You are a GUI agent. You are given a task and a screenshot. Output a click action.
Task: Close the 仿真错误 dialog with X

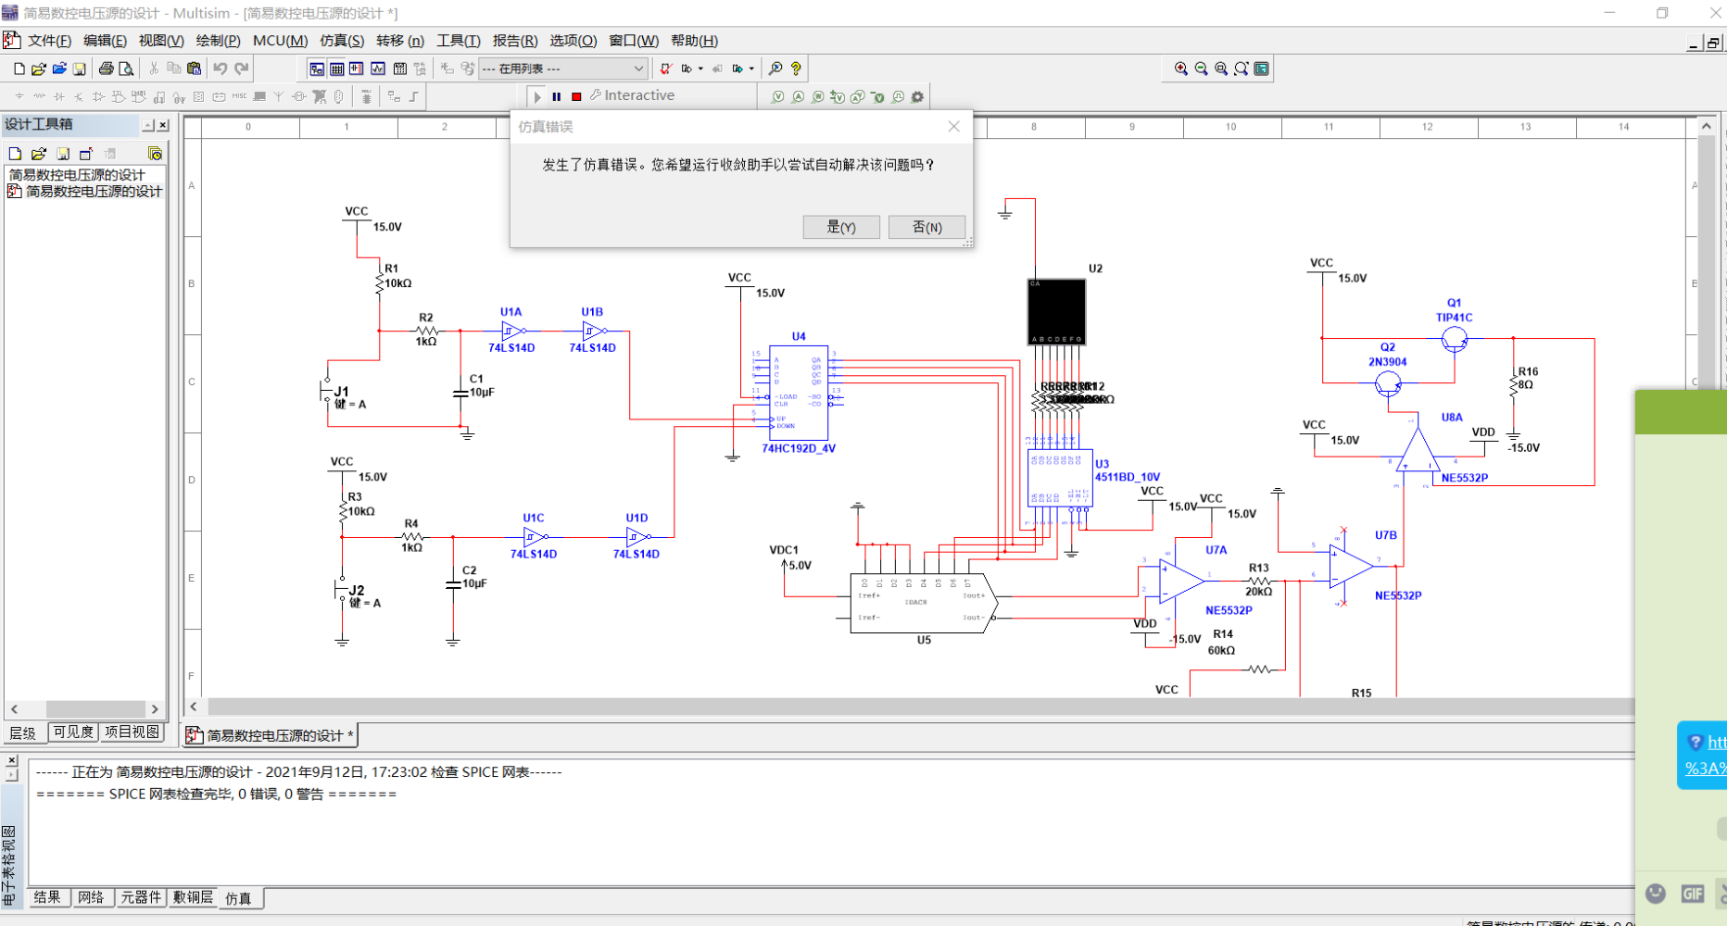[x=953, y=127]
